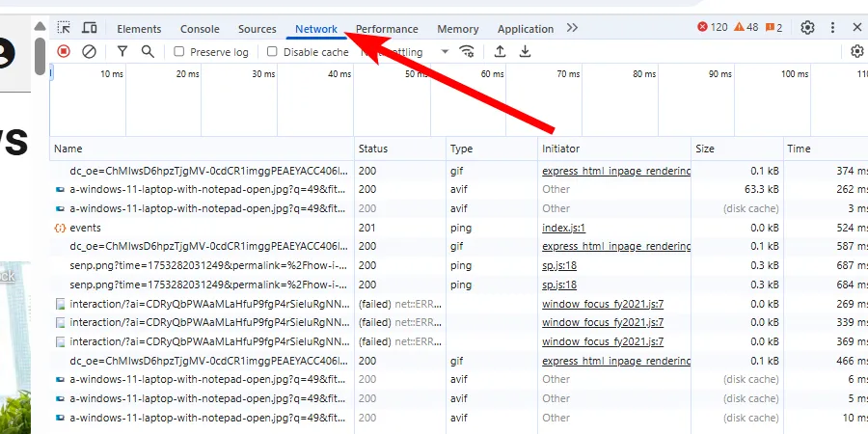
Task: Stop recording the network log
Action: (64, 51)
